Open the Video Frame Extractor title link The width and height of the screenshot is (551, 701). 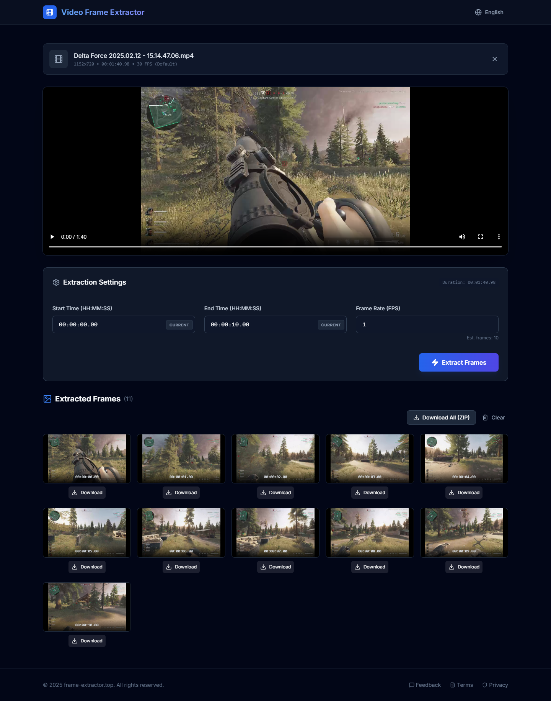(x=103, y=12)
